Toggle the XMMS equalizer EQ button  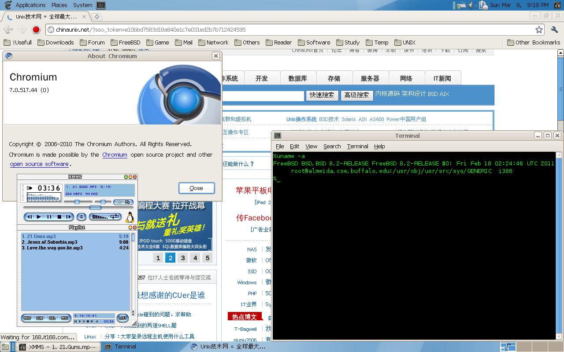tap(118, 202)
